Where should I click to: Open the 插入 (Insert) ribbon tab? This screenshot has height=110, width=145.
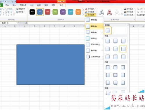[x=14, y=5]
